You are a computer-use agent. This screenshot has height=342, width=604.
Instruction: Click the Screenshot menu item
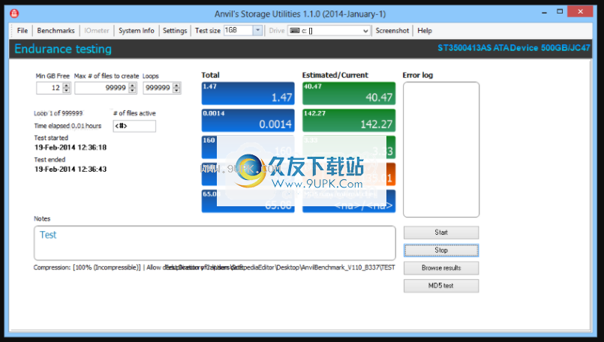pyautogui.click(x=392, y=31)
